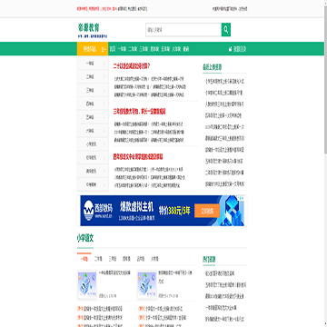Switch to the 五年级 tab under 小学语文
The width and height of the screenshot is (327, 327).
point(141,259)
